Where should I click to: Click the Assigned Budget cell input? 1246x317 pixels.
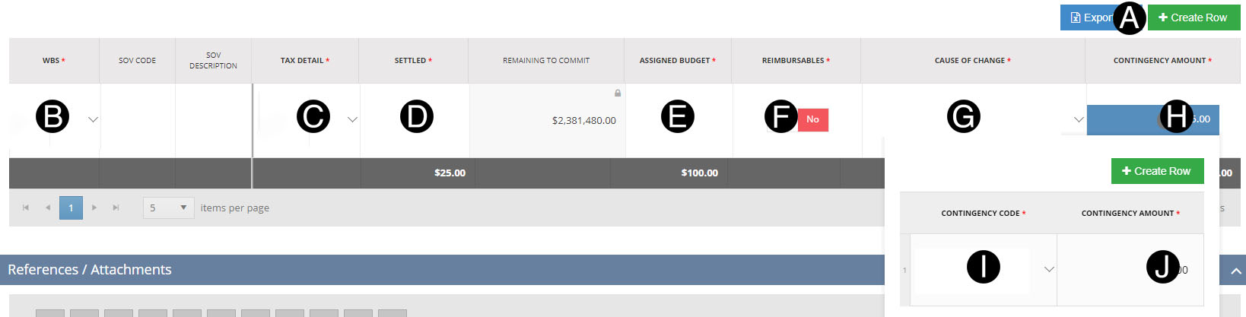[x=678, y=120]
